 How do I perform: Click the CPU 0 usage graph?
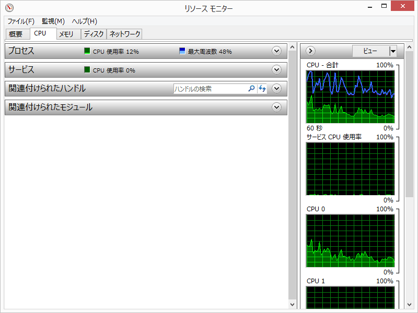tap(350, 241)
